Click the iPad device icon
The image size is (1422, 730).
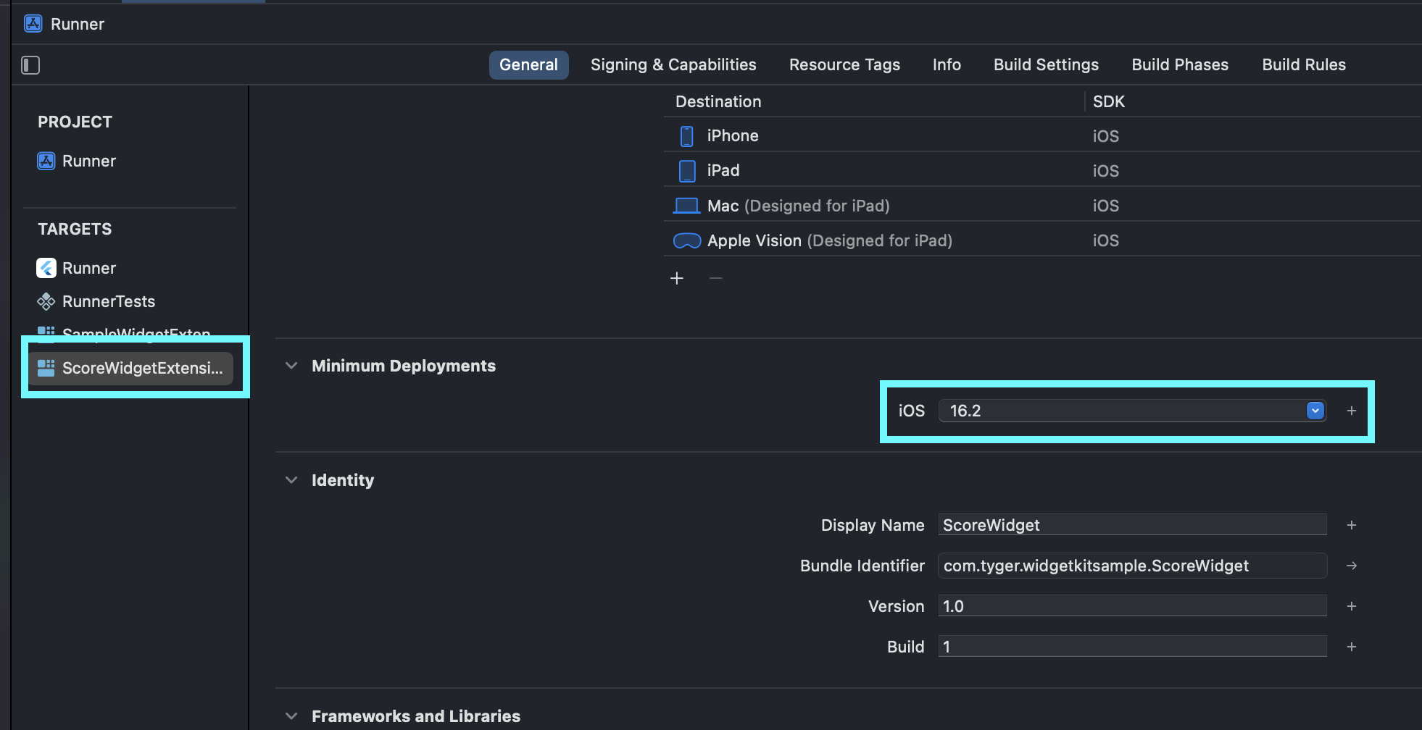point(687,171)
